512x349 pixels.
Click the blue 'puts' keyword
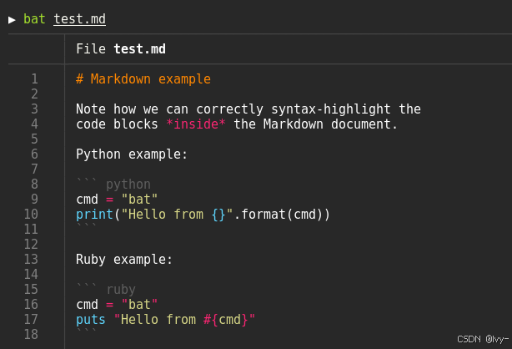(x=91, y=320)
